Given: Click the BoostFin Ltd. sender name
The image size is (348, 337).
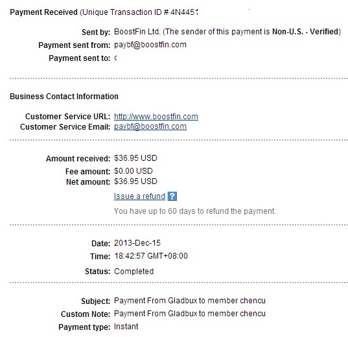Looking at the screenshot, I should click(137, 32).
